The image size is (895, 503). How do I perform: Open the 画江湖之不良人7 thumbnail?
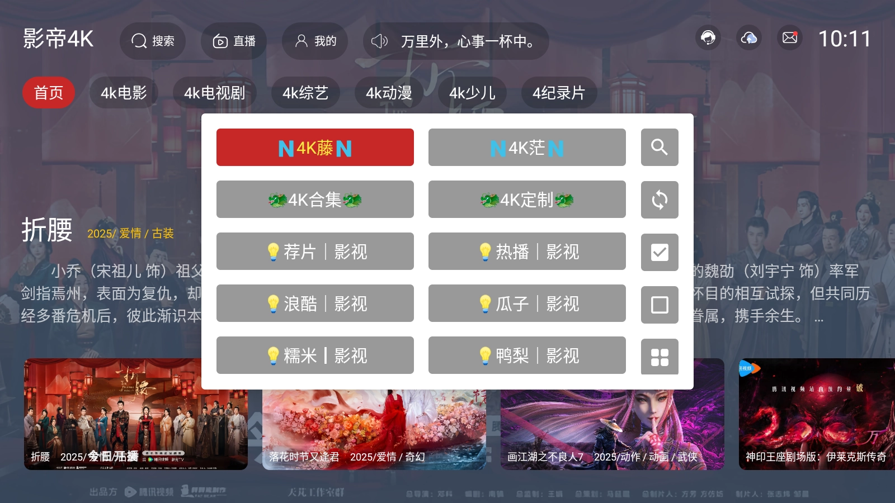(x=613, y=430)
